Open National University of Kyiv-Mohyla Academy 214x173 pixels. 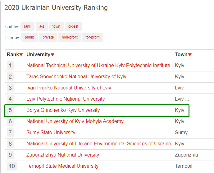[75, 121]
